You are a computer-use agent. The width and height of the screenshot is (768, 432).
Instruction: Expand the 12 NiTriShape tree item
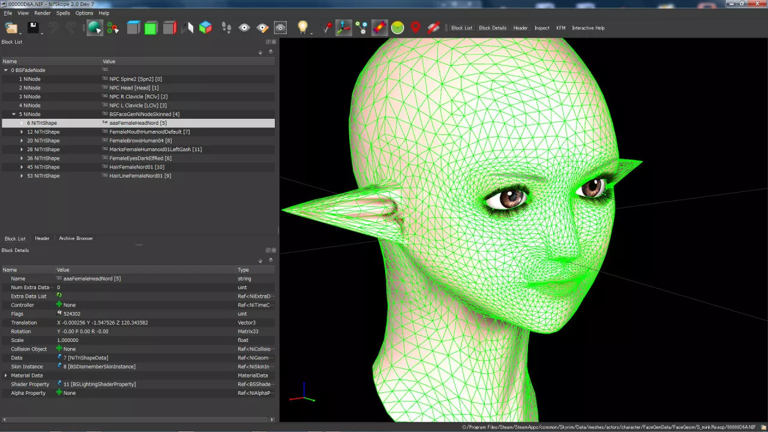click(x=22, y=132)
